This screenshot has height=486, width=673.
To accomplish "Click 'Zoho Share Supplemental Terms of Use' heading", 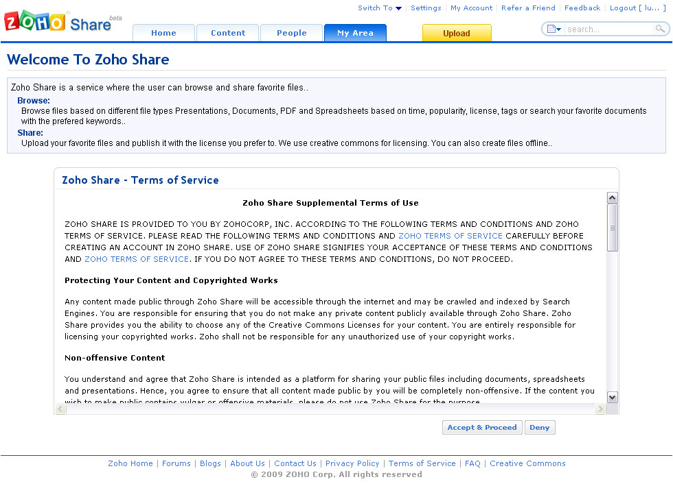I will click(x=330, y=203).
